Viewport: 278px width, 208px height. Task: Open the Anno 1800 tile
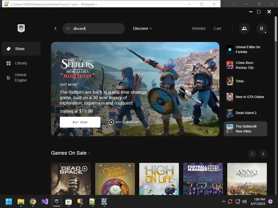coord(247,179)
